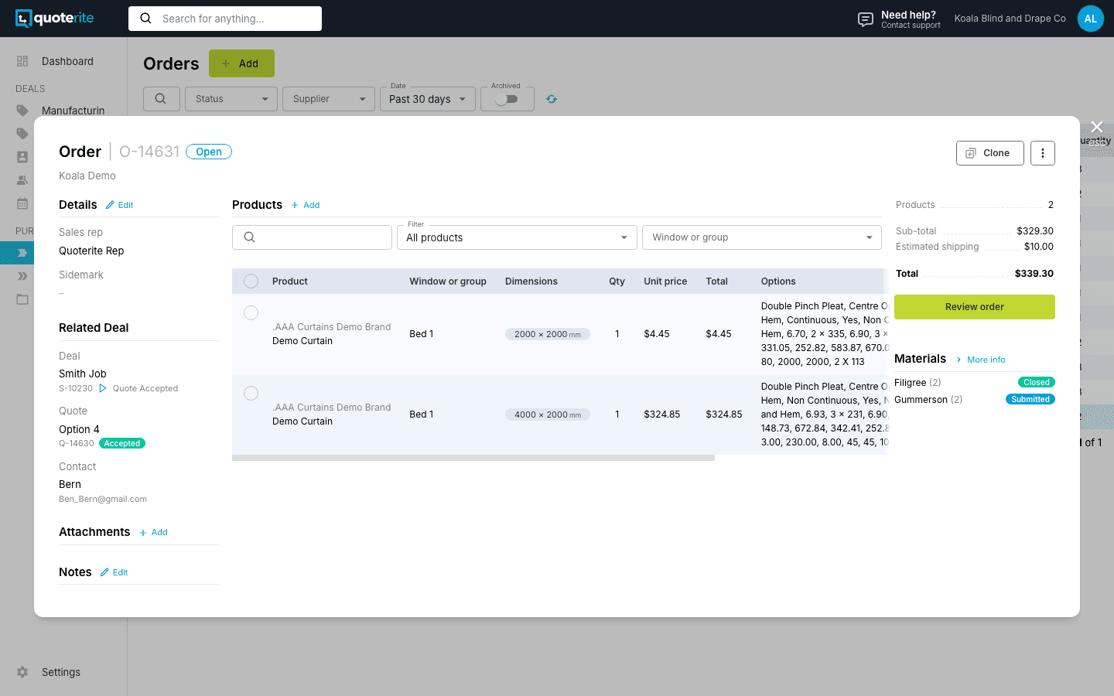Select the $324.85 Demo Curtain row checkbox
Image resolution: width=1114 pixels, height=696 pixels.
tap(251, 393)
